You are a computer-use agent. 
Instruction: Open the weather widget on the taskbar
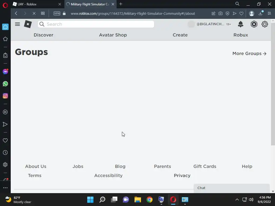tap(18, 200)
